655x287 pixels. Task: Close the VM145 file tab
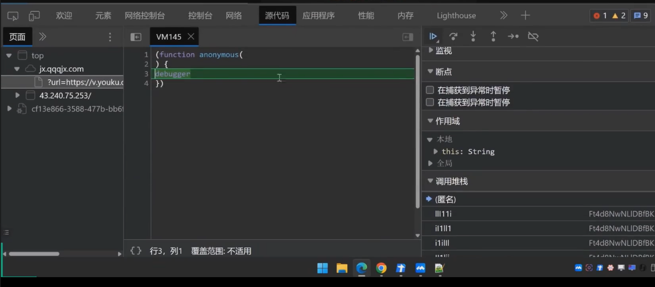point(191,36)
